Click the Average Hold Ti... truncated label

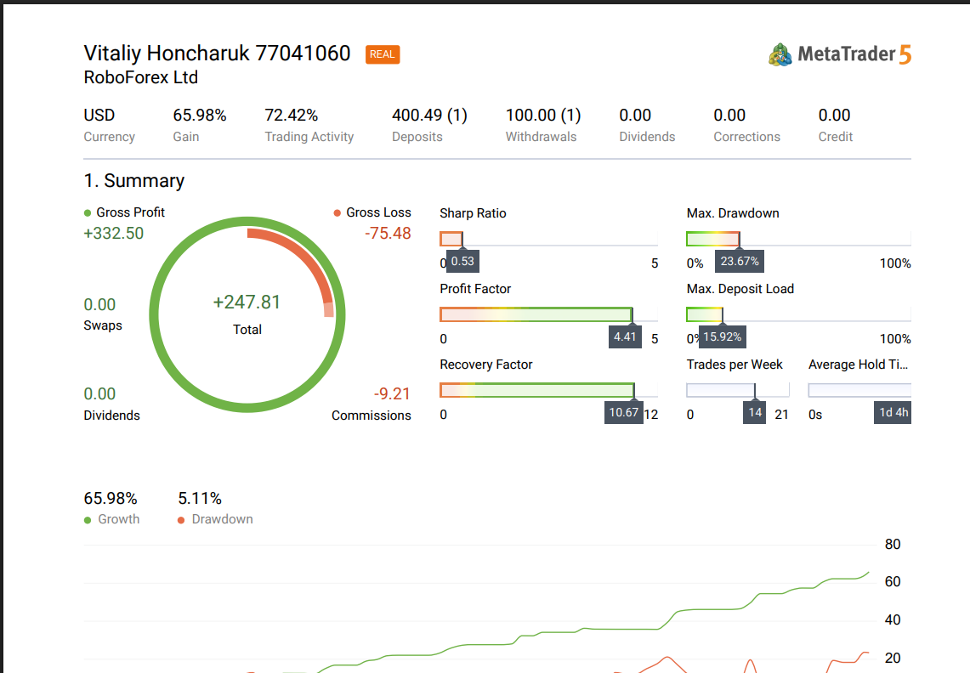(858, 365)
